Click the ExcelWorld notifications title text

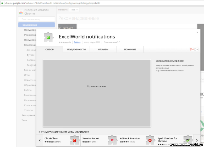point(87,37)
